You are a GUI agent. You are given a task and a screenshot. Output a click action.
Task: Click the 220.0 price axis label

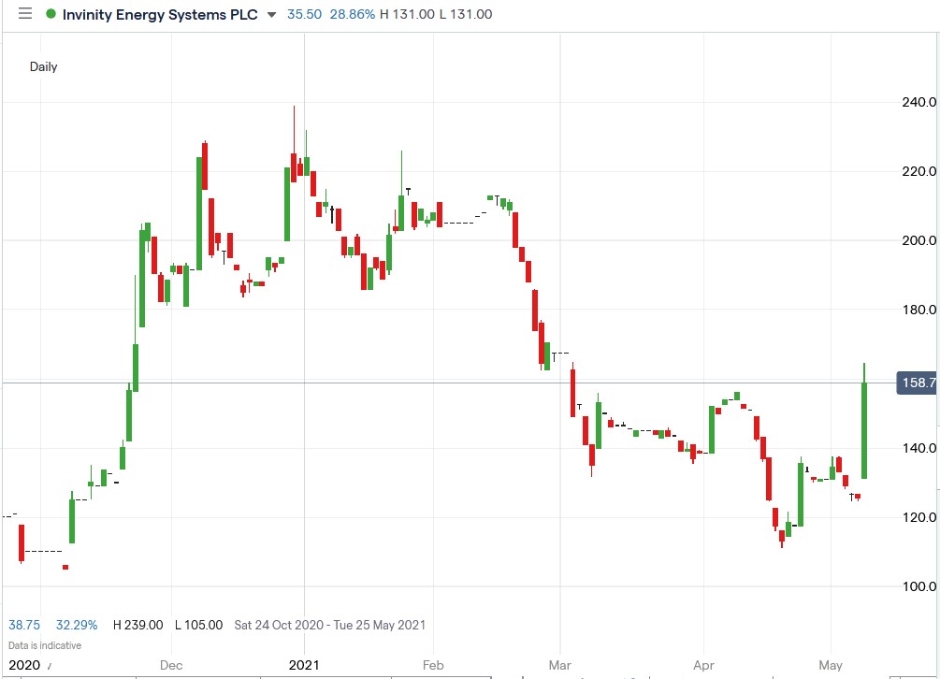(918, 171)
